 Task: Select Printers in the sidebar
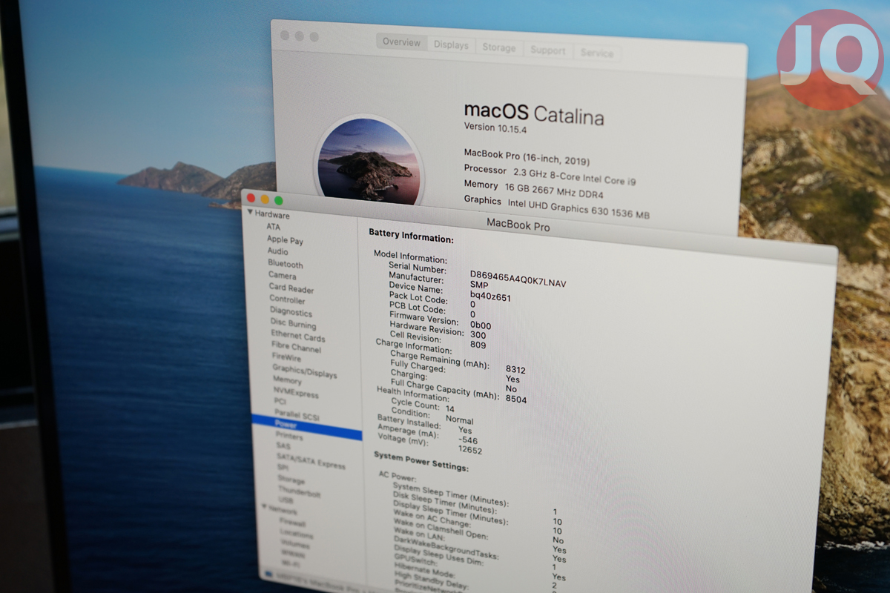[289, 437]
